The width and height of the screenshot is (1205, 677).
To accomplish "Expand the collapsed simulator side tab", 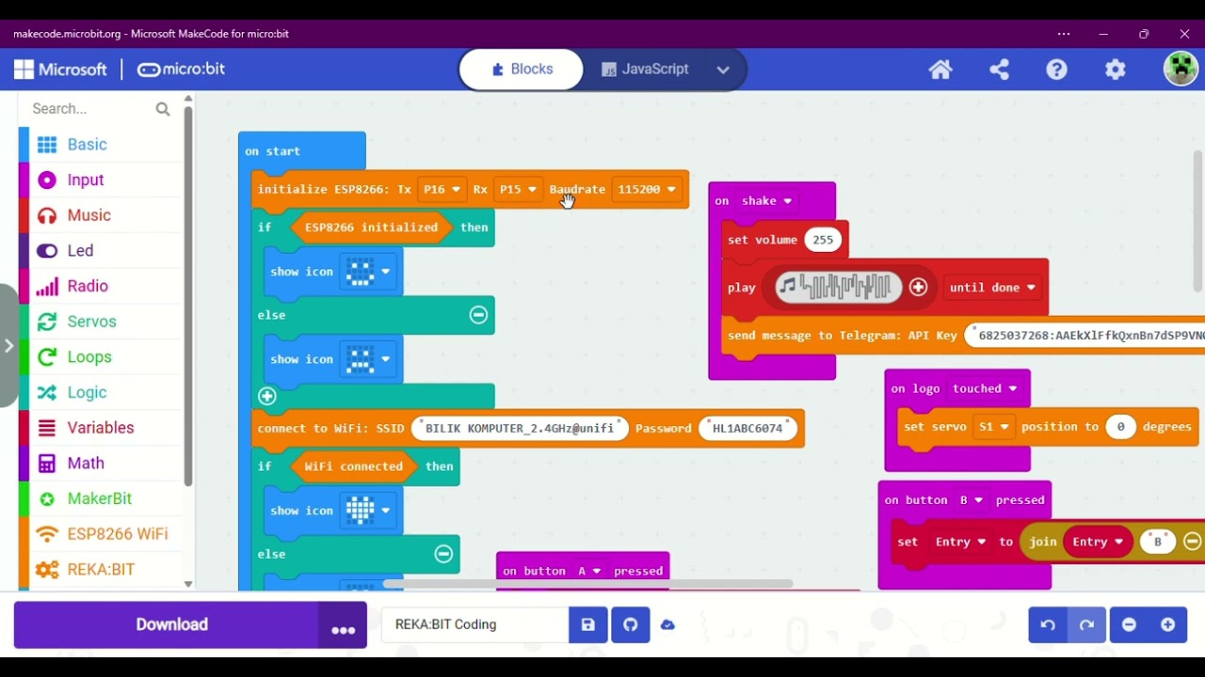I will tap(8, 345).
